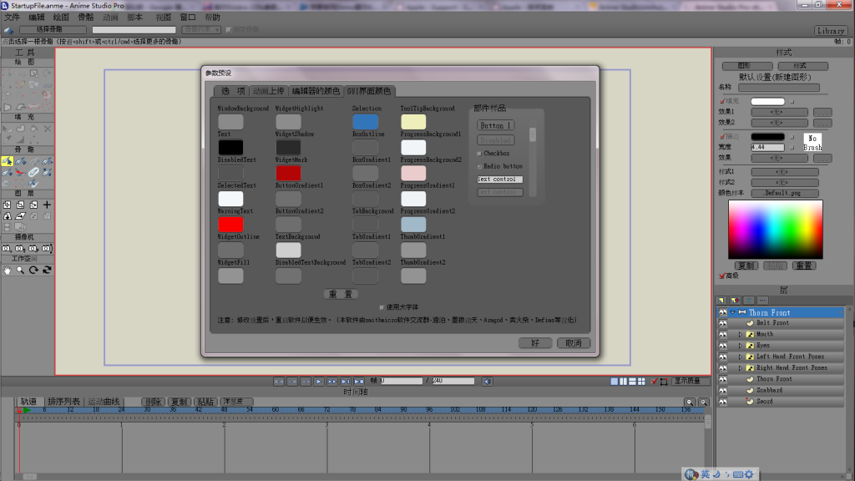Viewport: 855px width, 481px height.
Task: Open the color swatch .Default.png dropdown
Action: point(785,193)
